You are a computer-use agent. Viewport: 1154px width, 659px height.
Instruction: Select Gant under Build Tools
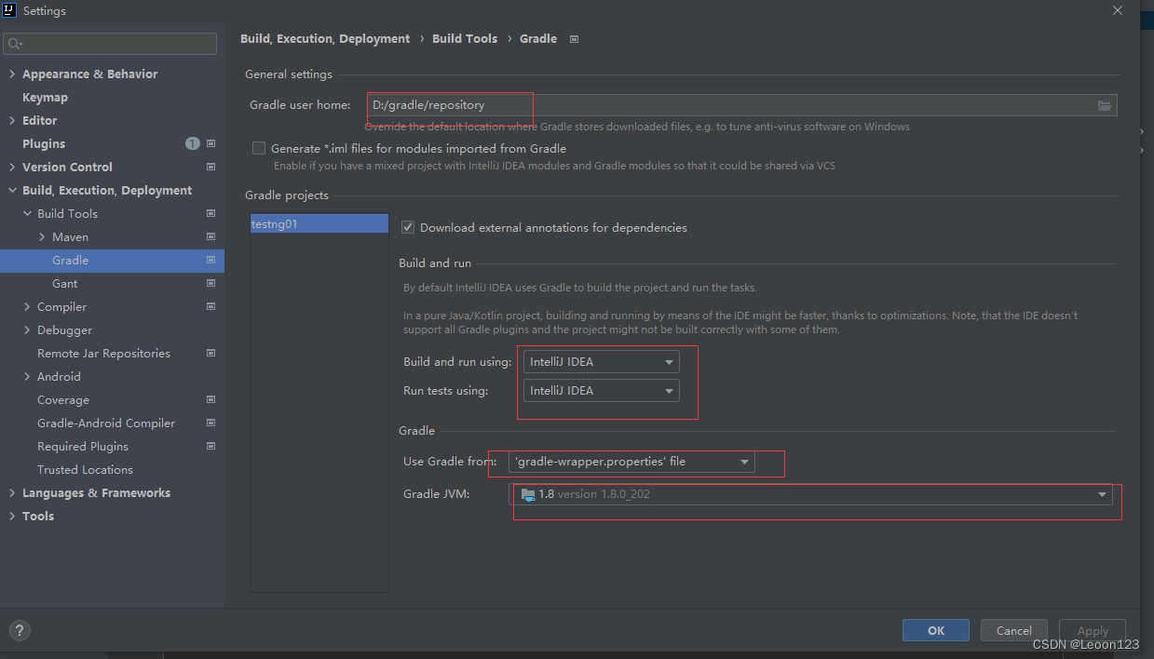point(65,283)
